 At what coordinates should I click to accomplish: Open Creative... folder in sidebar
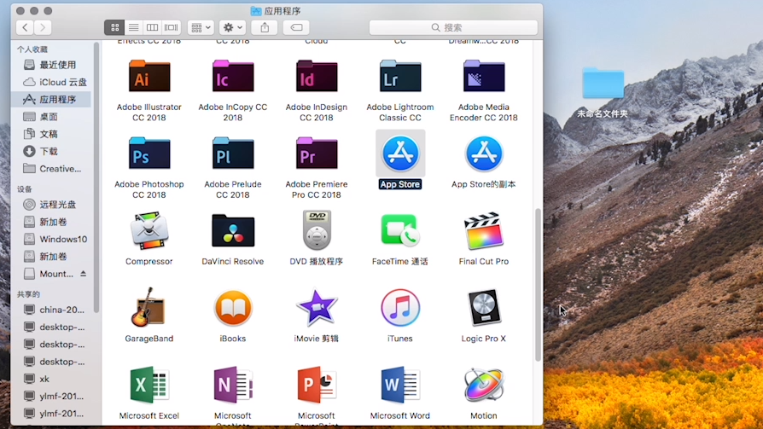50,169
